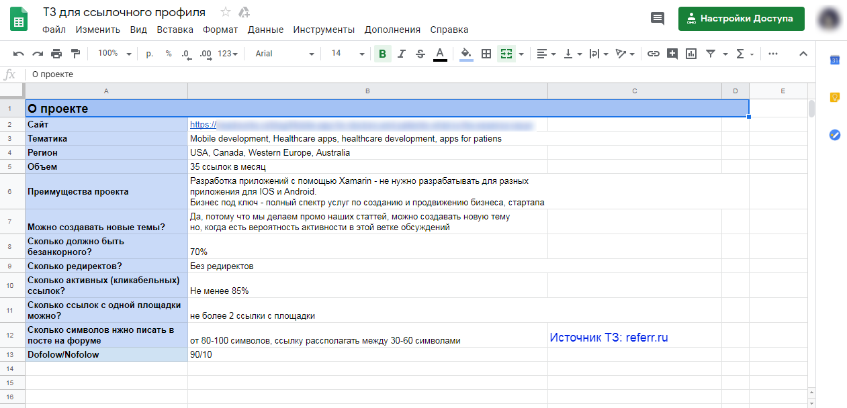Viewport: 847px width, 408px height.
Task: Open the 100% zoom dropdown
Action: 114,54
